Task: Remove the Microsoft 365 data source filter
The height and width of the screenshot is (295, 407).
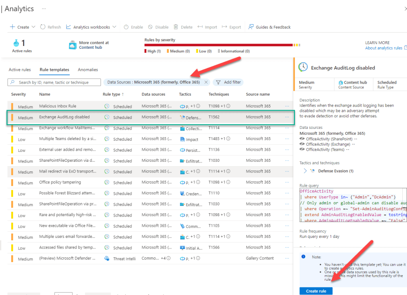Action: pyautogui.click(x=206, y=82)
